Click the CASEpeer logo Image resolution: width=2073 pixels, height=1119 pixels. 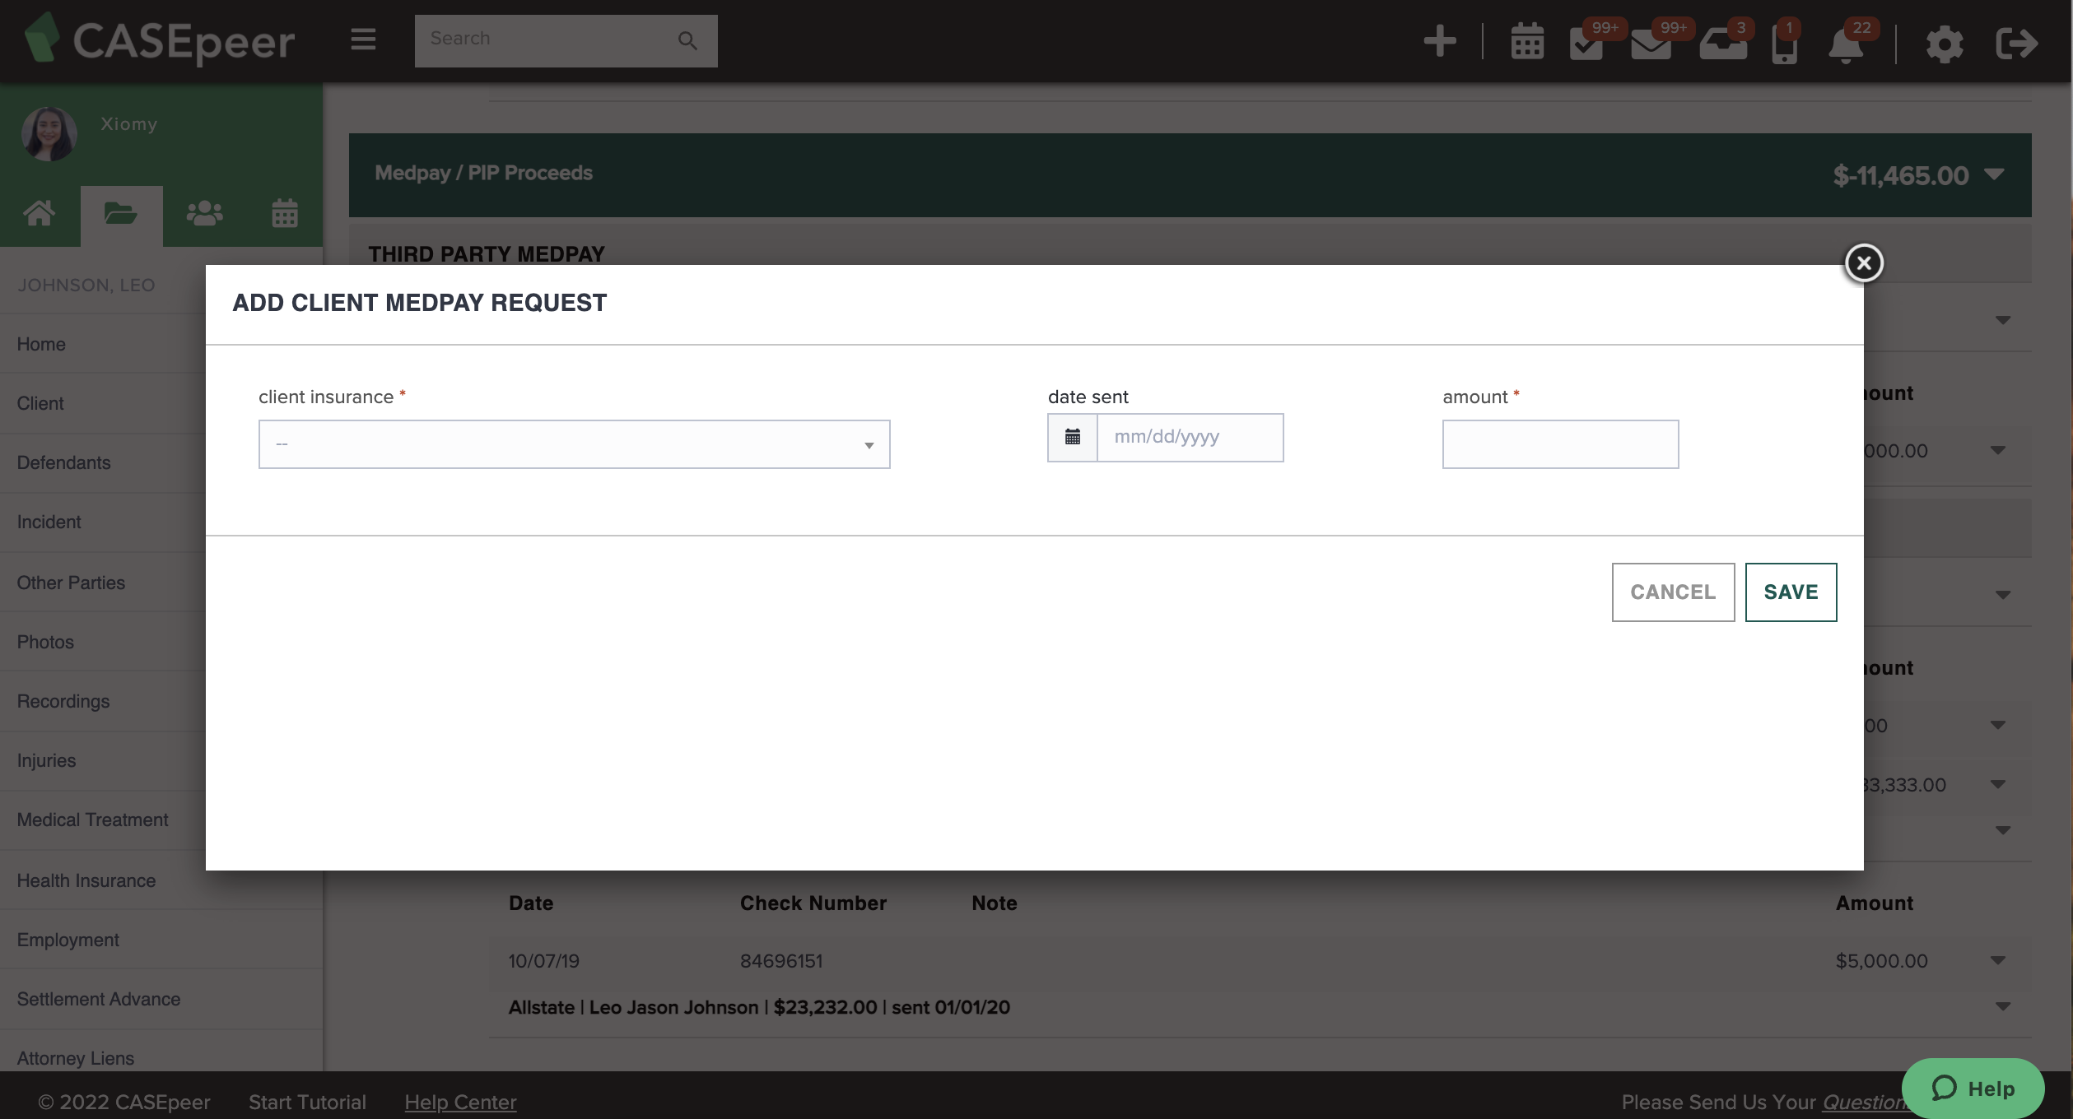(160, 39)
